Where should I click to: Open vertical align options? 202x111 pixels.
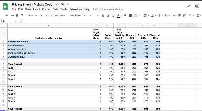153,16
